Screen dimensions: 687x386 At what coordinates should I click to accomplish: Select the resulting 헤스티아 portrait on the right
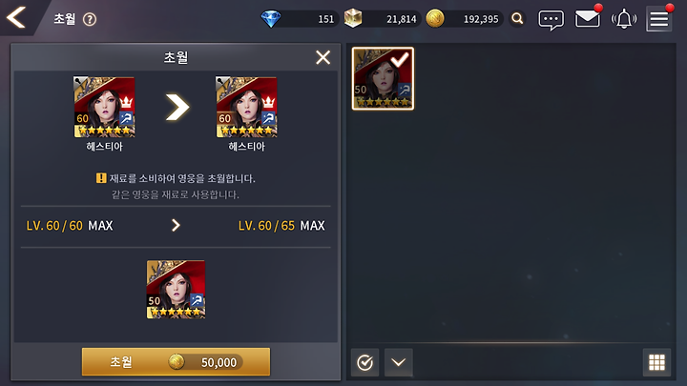click(x=247, y=107)
